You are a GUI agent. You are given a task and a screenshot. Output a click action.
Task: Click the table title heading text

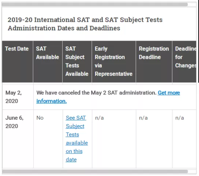coord(85,24)
